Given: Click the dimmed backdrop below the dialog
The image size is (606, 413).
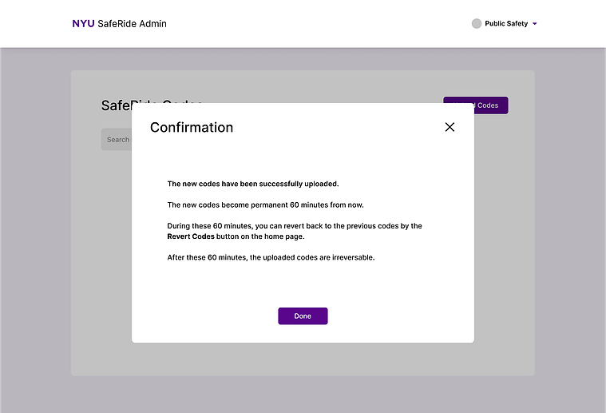Looking at the screenshot, I should tap(303, 395).
